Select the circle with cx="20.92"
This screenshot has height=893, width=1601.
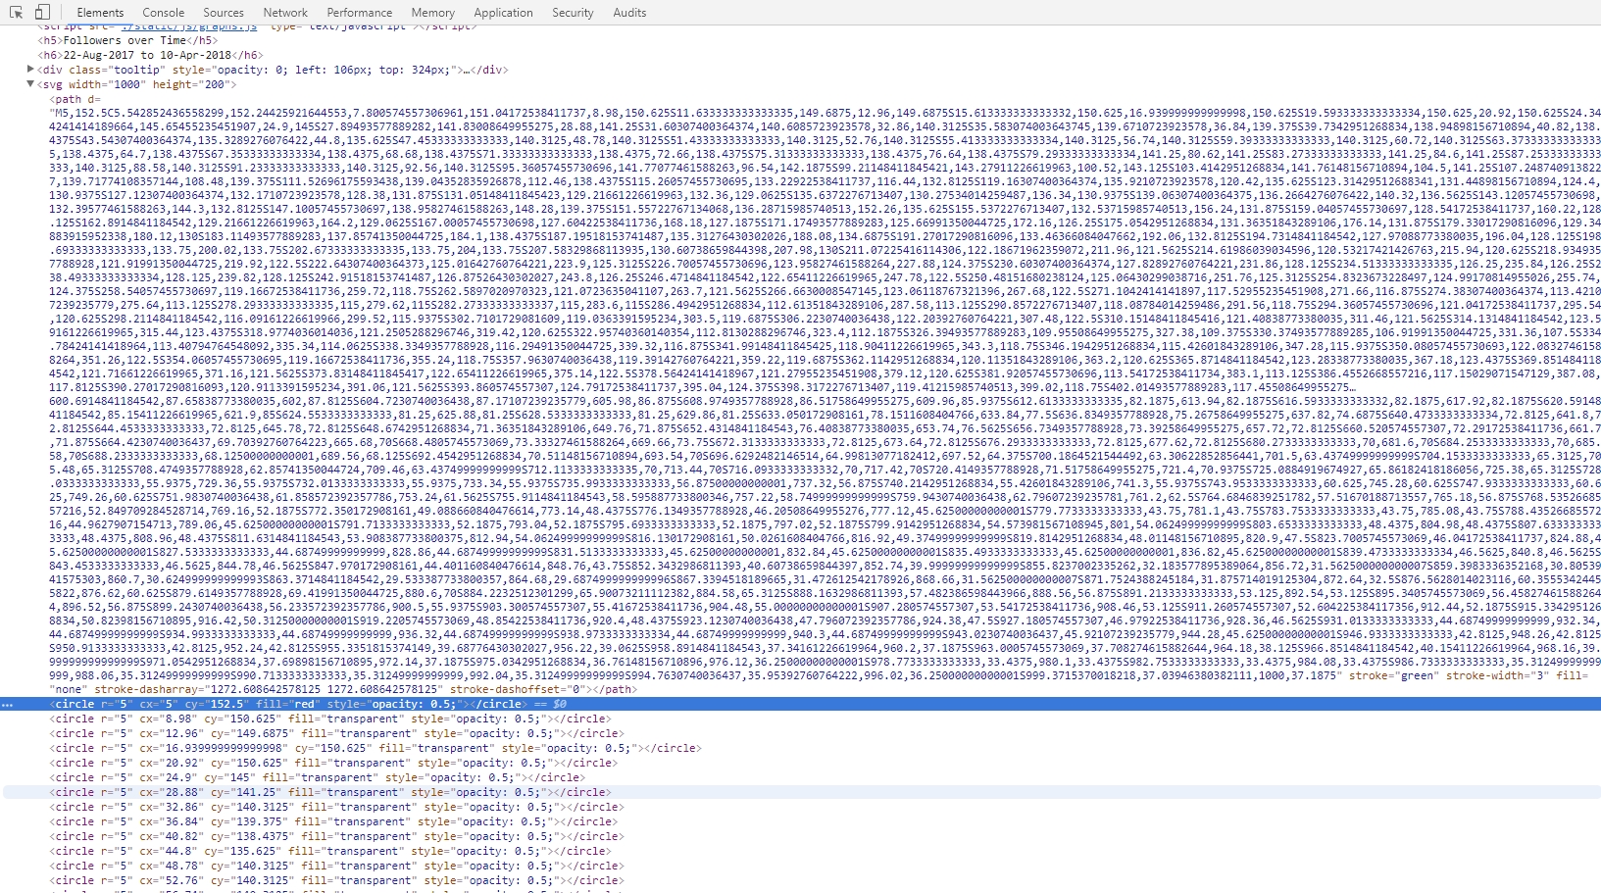pyautogui.click(x=333, y=763)
